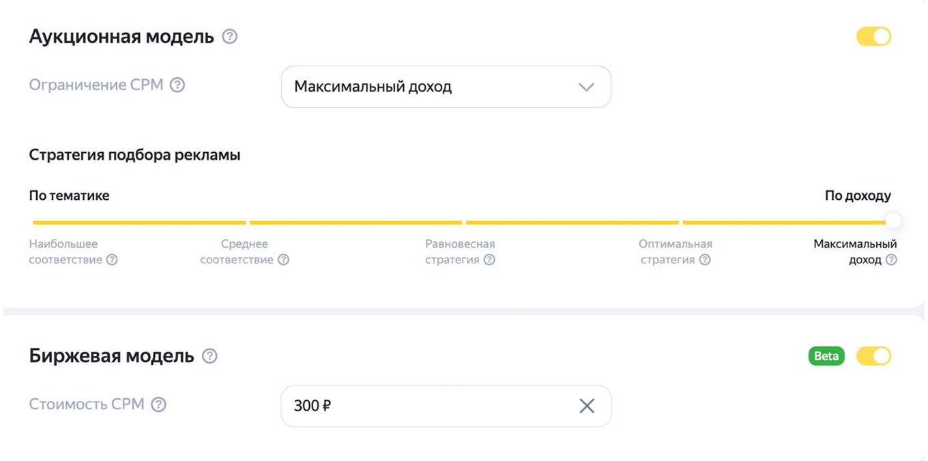928x461 pixels.
Task: Toggle off the "Биржевая модель" switch
Action: (874, 356)
